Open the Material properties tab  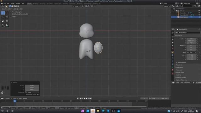tap(172, 70)
